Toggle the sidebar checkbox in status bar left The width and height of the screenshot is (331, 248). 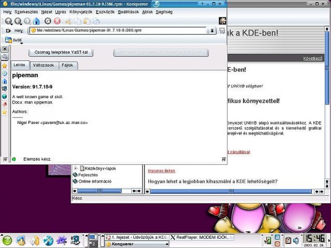pos(5,159)
